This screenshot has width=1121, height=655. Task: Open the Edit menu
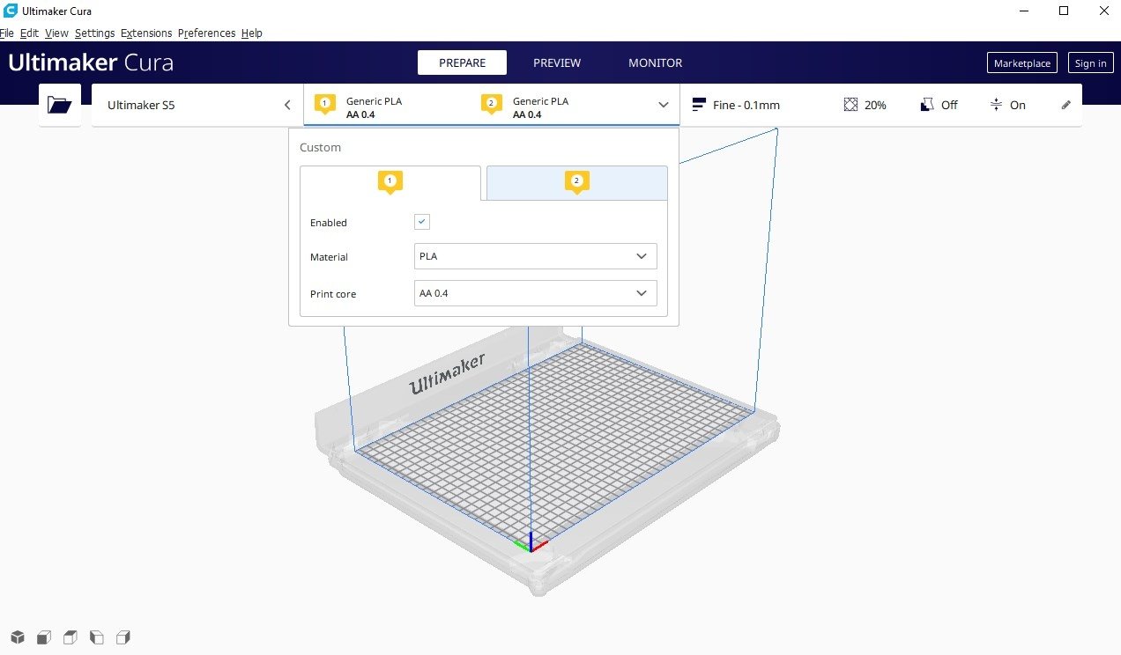(29, 33)
